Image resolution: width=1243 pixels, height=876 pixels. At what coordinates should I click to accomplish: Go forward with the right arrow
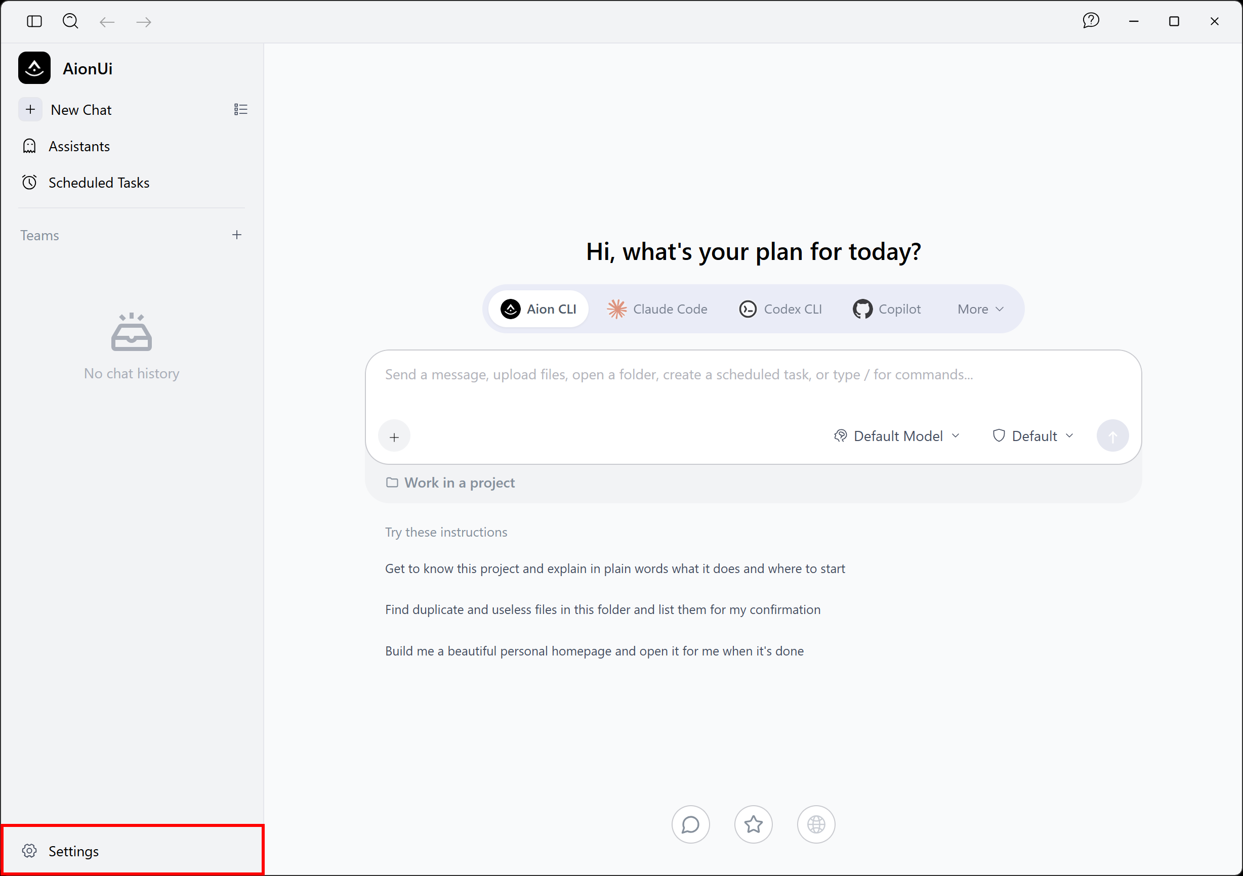[x=143, y=22]
